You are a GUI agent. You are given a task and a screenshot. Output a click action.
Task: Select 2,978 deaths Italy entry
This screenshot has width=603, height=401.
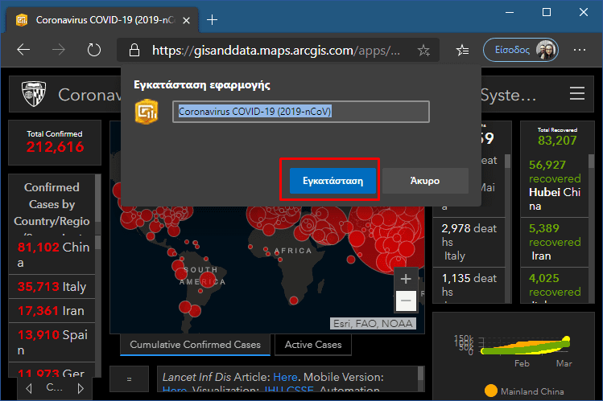coord(469,242)
